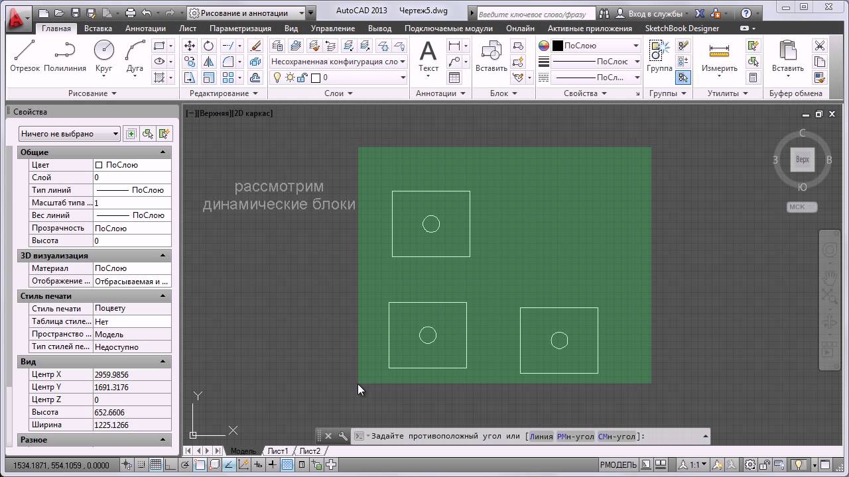This screenshot has width=849, height=477.
Task: Click the Группа group tool
Action: point(659,56)
